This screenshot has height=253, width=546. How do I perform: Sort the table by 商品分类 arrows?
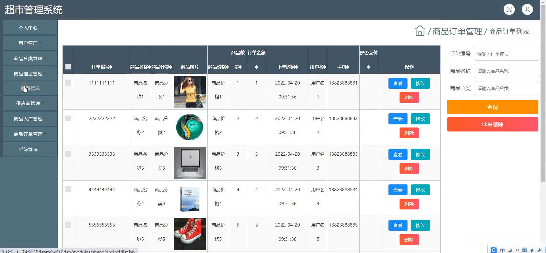(171, 67)
